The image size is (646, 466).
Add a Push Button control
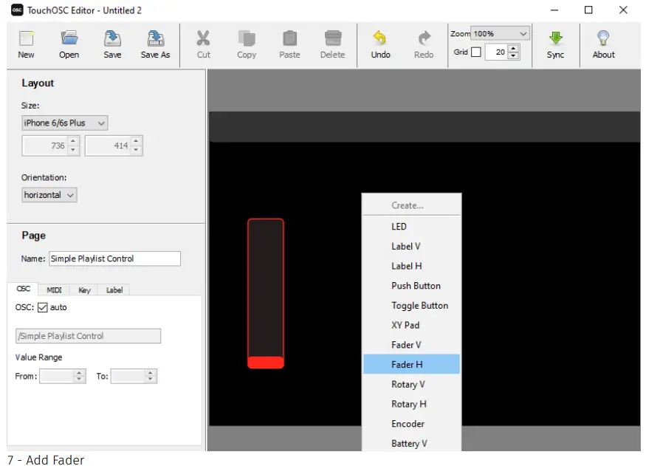(x=411, y=286)
